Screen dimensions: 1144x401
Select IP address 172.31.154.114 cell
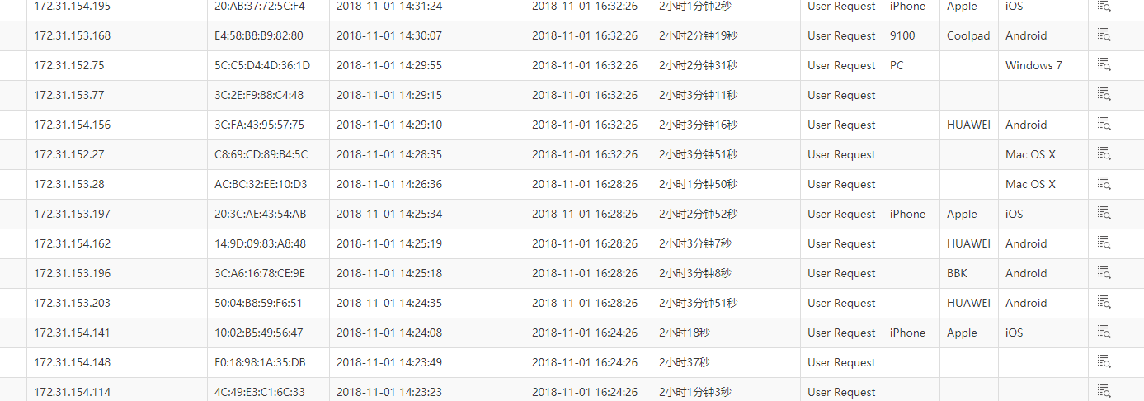tap(72, 392)
